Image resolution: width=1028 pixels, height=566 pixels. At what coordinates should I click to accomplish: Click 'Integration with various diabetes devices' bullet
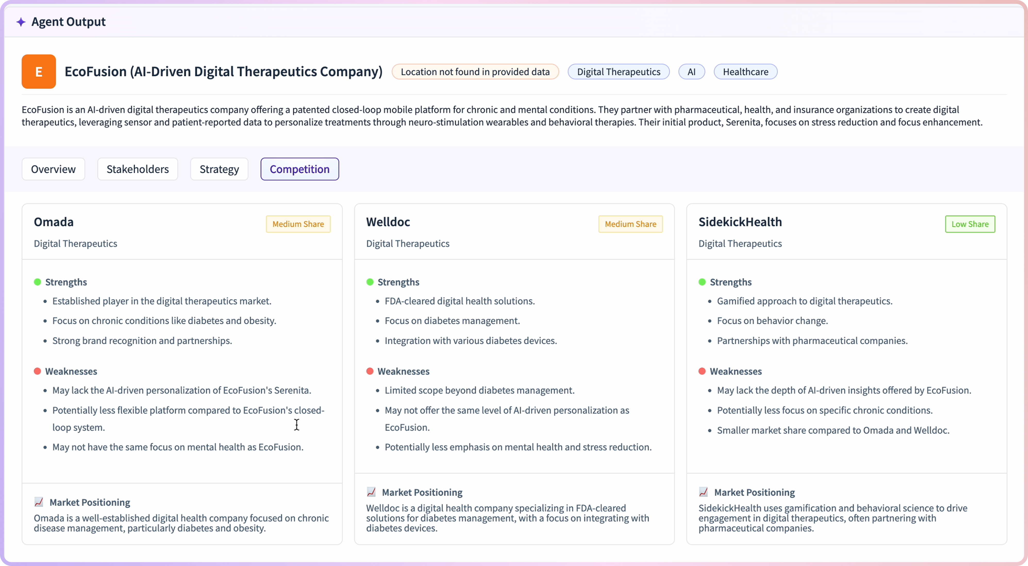coord(471,341)
